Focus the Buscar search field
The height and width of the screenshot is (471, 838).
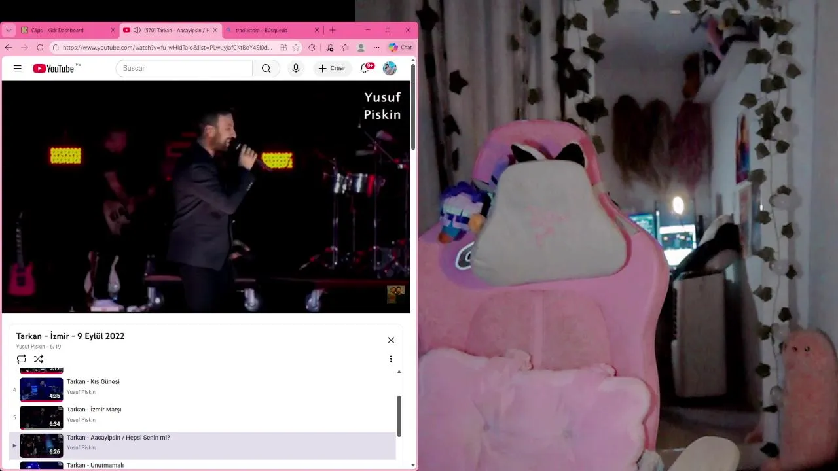pyautogui.click(x=184, y=68)
